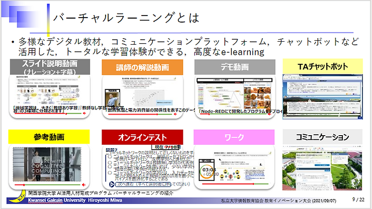The width and height of the screenshot is (372, 209).
Task: Open the Node-RED demo video thumbnail
Action: (229, 94)
